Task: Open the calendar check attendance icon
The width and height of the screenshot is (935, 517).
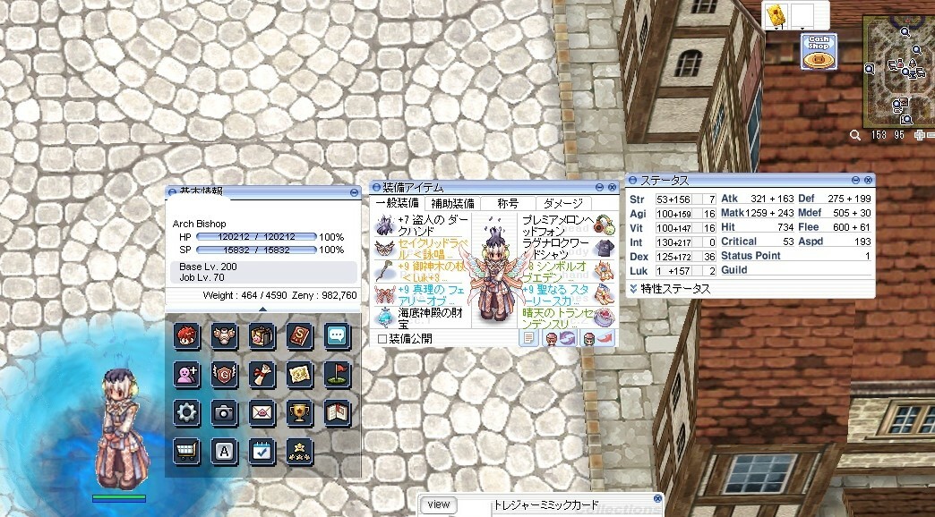Action: [x=262, y=451]
